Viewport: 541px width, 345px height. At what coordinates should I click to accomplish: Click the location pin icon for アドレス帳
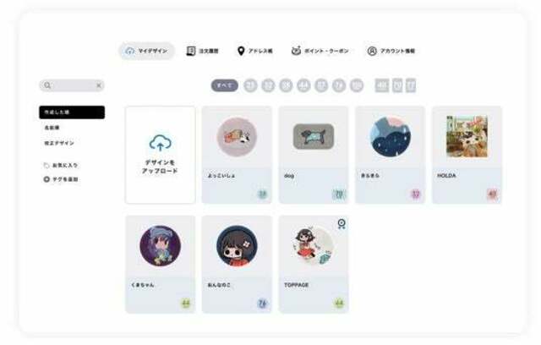241,51
